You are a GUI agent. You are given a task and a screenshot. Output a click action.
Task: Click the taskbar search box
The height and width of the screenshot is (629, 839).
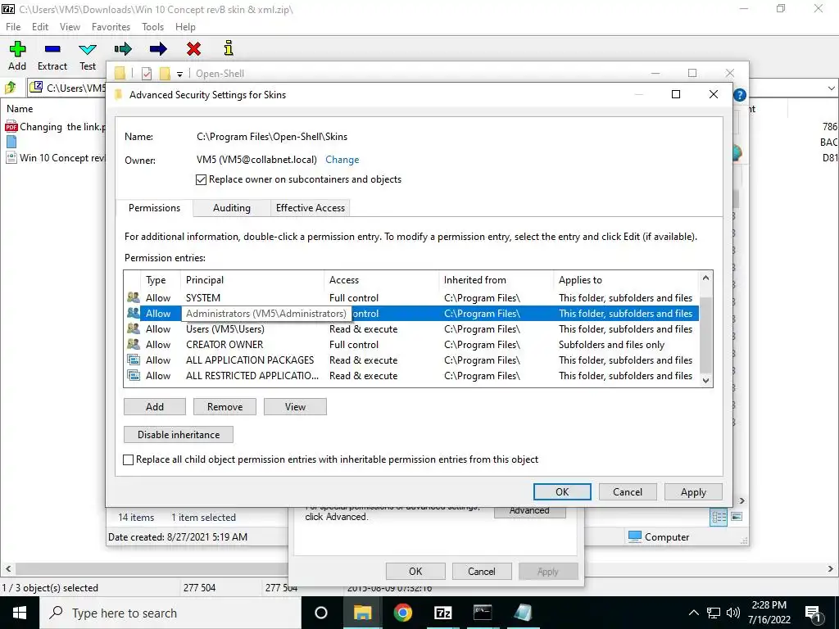tap(170, 613)
